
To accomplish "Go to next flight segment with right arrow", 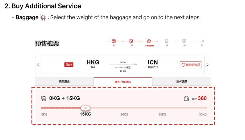I will (207, 65).
